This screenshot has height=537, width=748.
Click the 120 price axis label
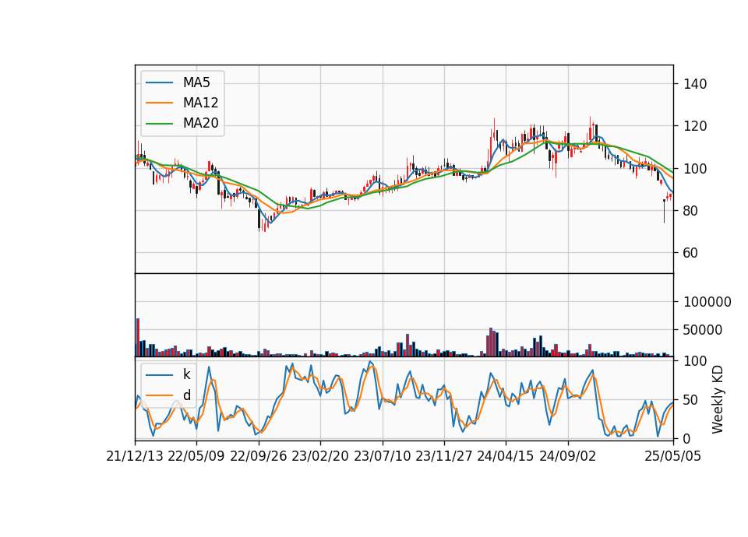click(x=695, y=126)
